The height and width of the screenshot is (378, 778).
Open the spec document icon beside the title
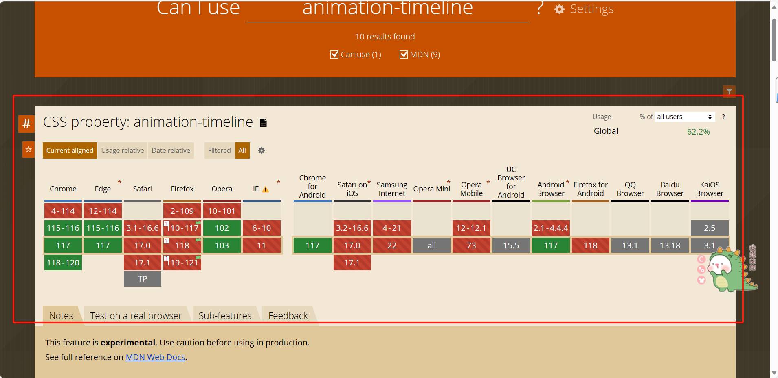point(263,123)
